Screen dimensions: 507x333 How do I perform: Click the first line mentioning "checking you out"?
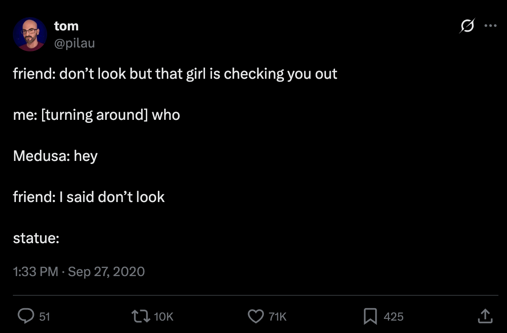pos(175,74)
